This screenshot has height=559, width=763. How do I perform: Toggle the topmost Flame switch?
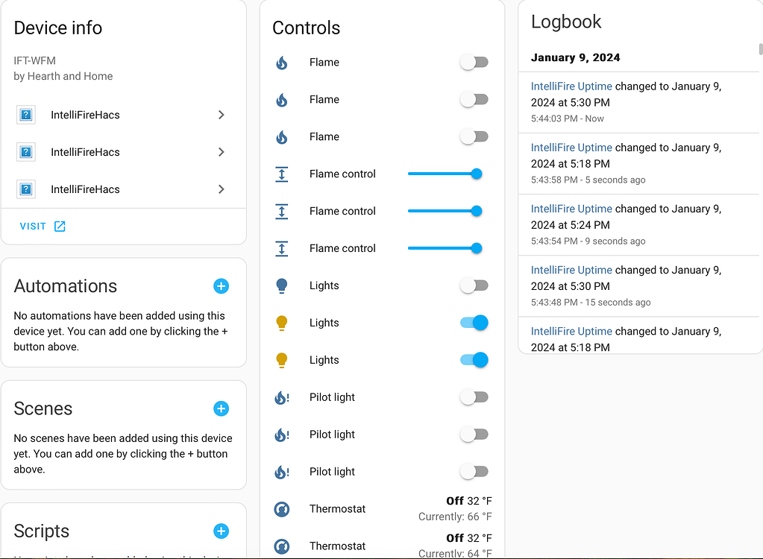474,62
